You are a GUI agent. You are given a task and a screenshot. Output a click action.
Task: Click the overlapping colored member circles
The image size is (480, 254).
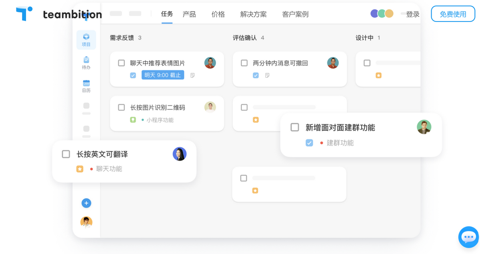click(382, 14)
